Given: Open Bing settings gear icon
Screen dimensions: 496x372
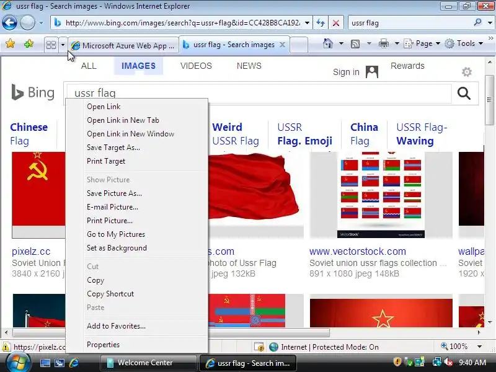Looking at the screenshot, I should coord(467,72).
